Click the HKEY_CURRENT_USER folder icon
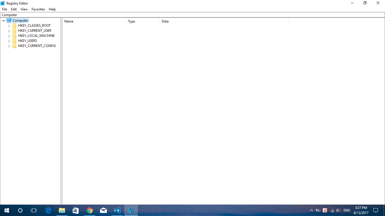Screen dimensions: 385x216 click(14, 31)
